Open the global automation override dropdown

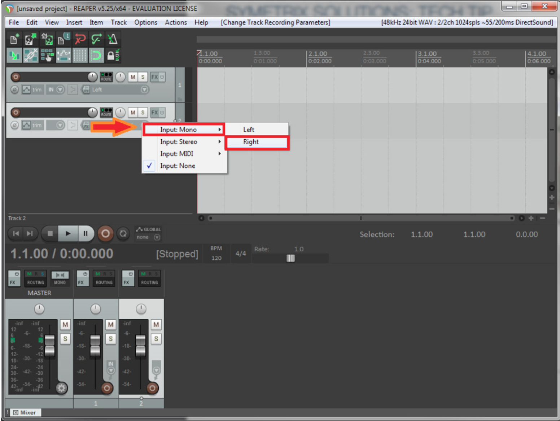click(157, 237)
